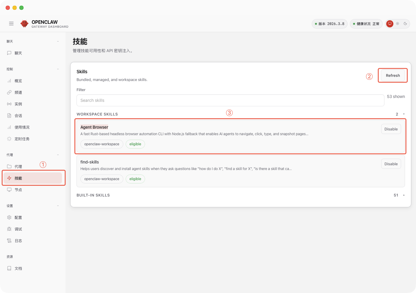This screenshot has width=416, height=293.
Task: Click the hamburger menu icon
Action: point(11,24)
